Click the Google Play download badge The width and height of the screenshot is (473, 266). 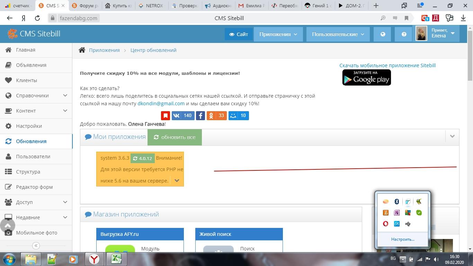[x=366, y=77]
